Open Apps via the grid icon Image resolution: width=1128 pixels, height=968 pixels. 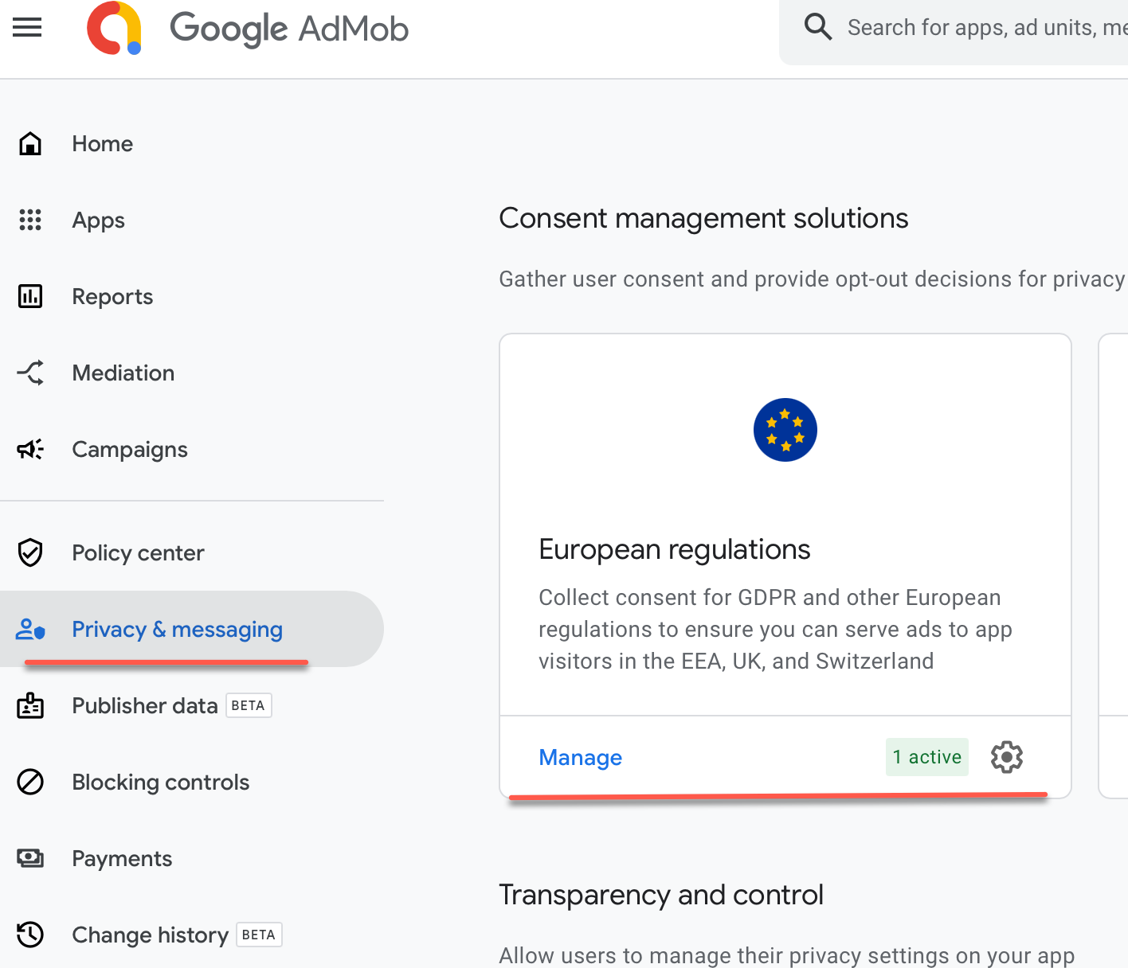click(30, 221)
